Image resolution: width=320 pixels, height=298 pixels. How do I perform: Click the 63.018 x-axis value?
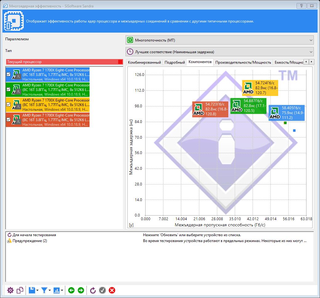tap(306, 219)
